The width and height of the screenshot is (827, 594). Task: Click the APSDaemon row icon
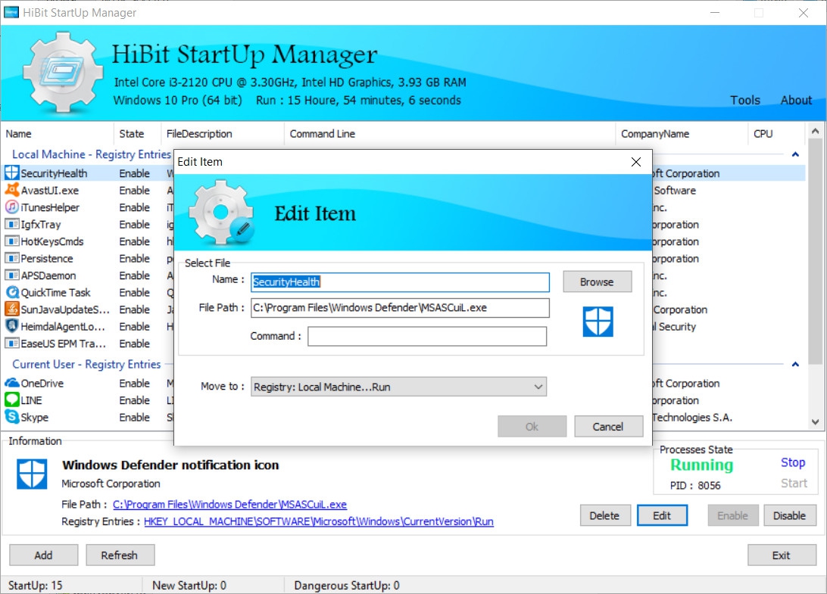11,275
